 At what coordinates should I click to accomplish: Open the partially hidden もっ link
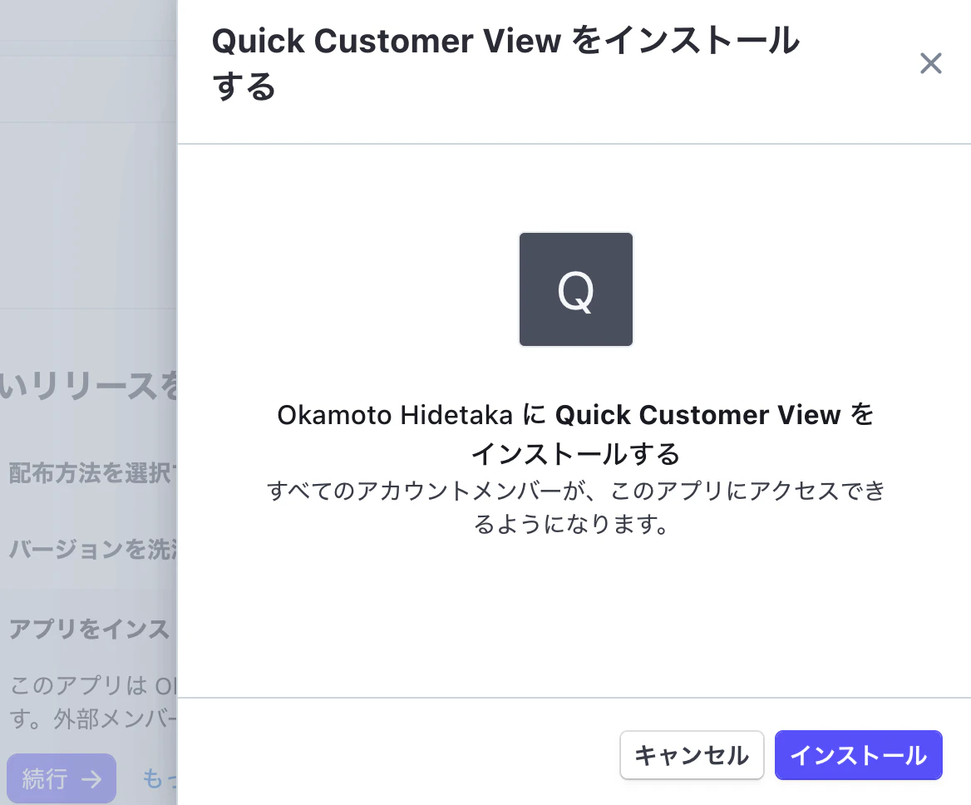[x=160, y=778]
